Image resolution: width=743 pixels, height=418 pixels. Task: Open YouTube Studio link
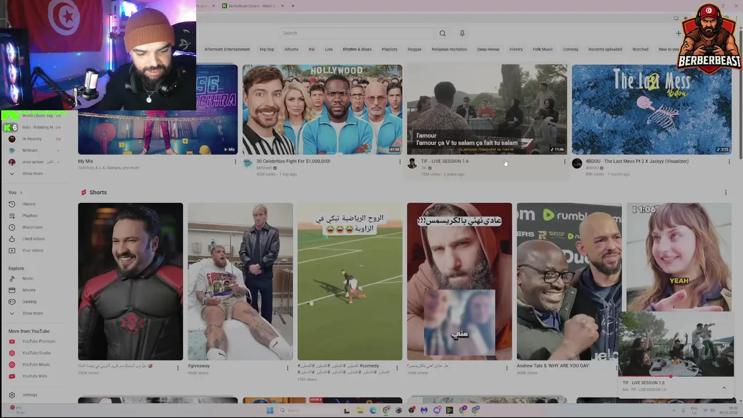(36, 353)
